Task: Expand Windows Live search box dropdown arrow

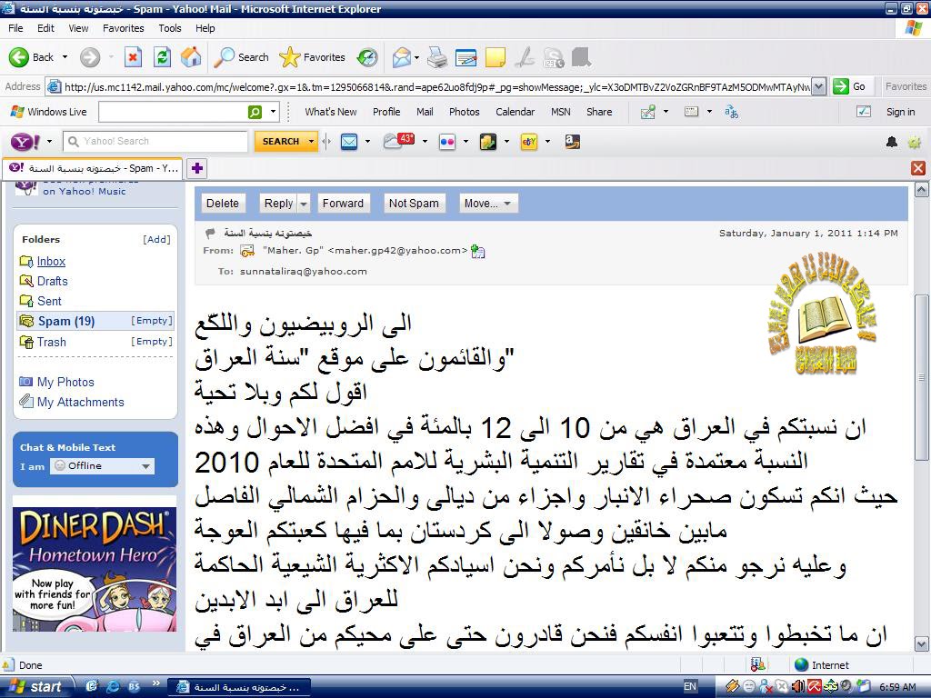Action: pyautogui.click(x=273, y=112)
